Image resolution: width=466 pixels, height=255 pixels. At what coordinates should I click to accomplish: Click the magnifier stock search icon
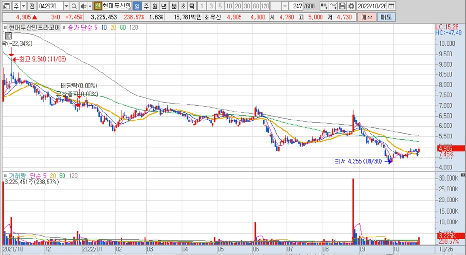point(74,6)
